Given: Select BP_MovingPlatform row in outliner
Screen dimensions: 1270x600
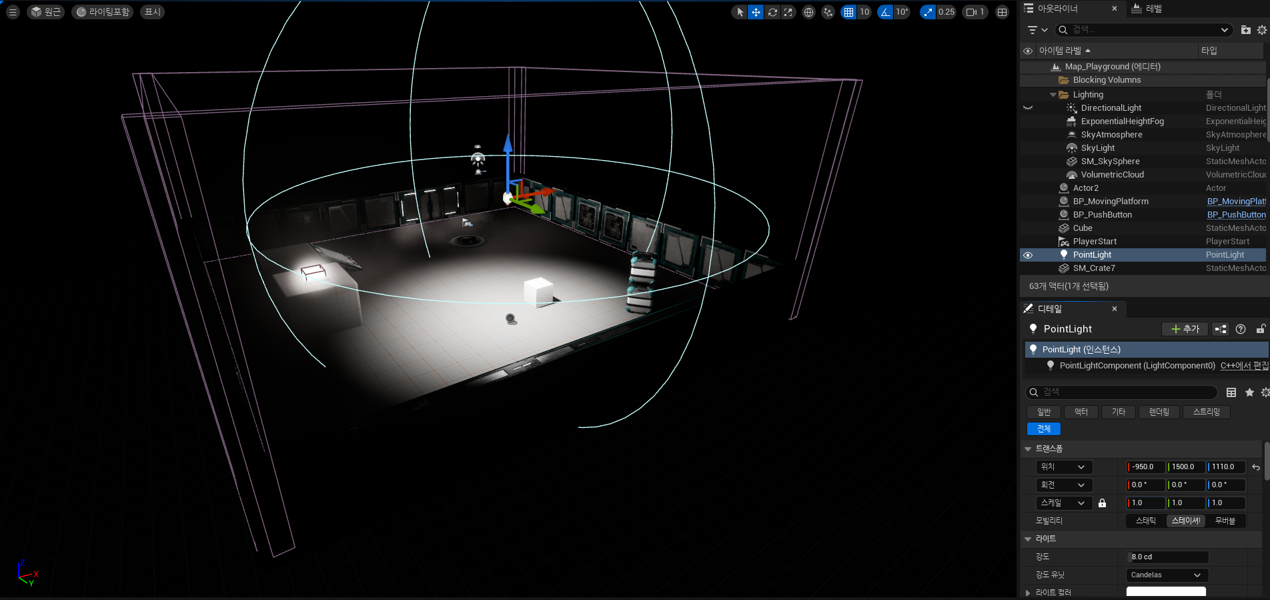Looking at the screenshot, I should click(x=1143, y=202).
